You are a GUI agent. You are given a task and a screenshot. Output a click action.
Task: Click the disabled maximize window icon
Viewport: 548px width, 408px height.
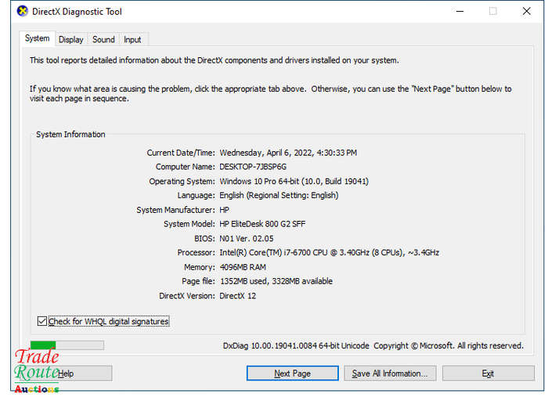point(492,11)
